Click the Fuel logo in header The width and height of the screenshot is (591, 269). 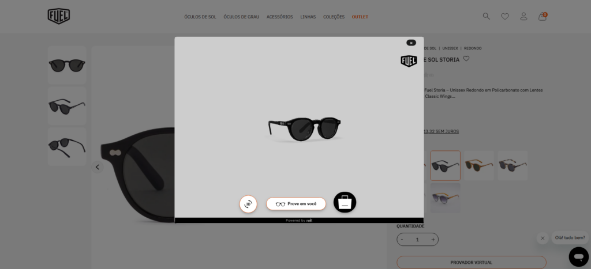tap(59, 17)
